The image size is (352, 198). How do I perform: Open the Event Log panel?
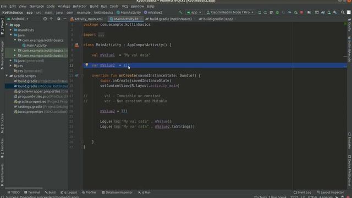302,193
